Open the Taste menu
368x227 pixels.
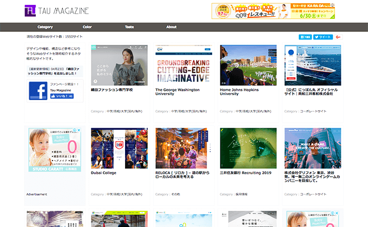click(129, 27)
